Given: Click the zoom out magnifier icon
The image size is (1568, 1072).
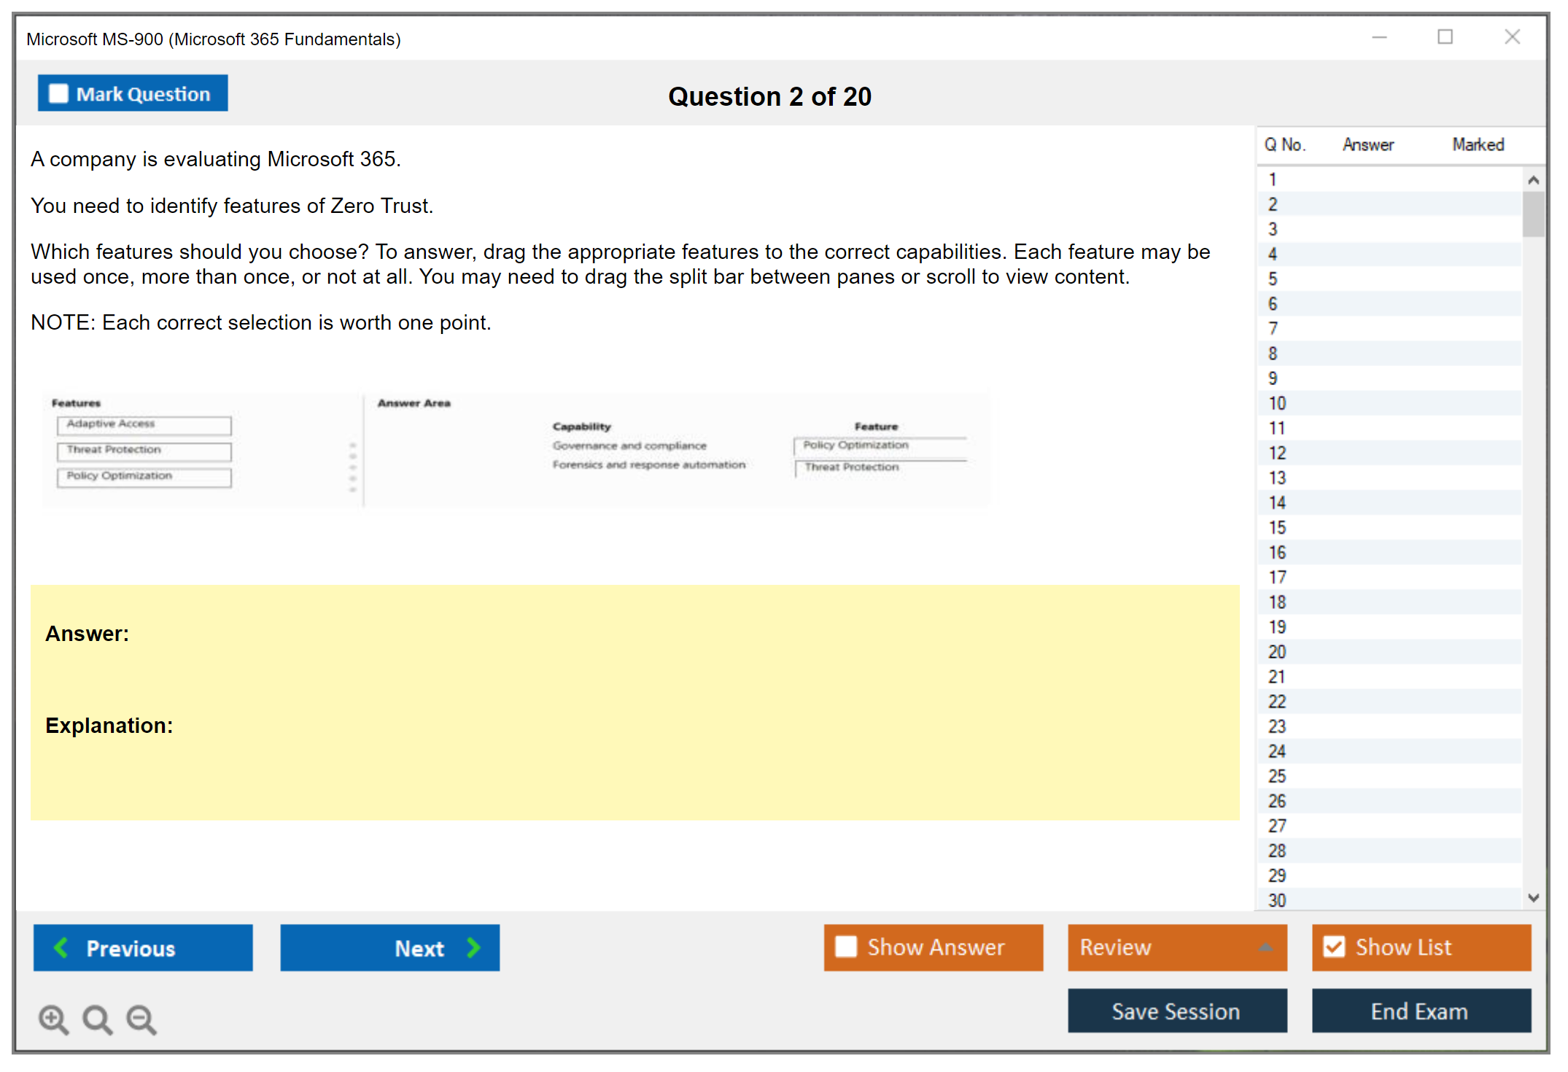Looking at the screenshot, I should pyautogui.click(x=141, y=1019).
